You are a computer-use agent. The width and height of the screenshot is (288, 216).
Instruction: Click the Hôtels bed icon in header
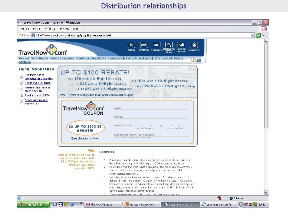pyautogui.click(x=144, y=45)
